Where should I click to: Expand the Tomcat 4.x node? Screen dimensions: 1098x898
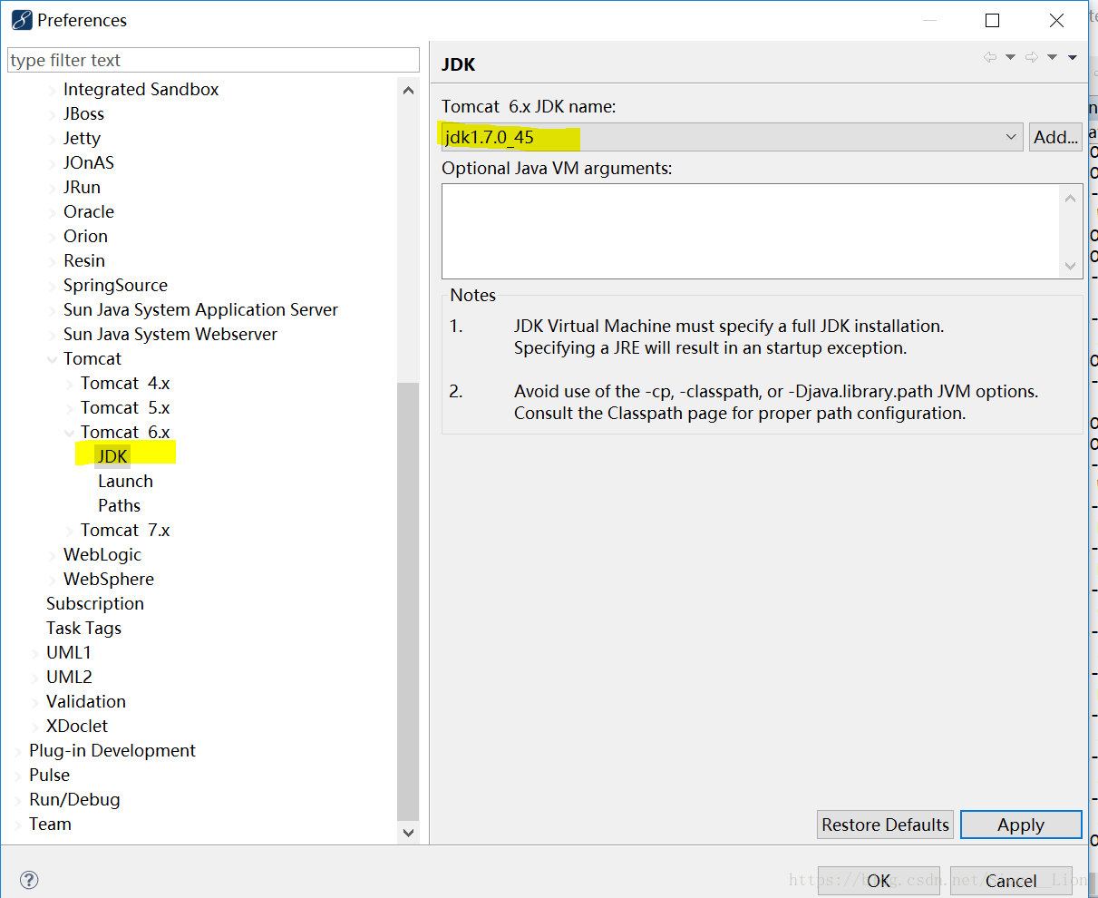coord(70,384)
